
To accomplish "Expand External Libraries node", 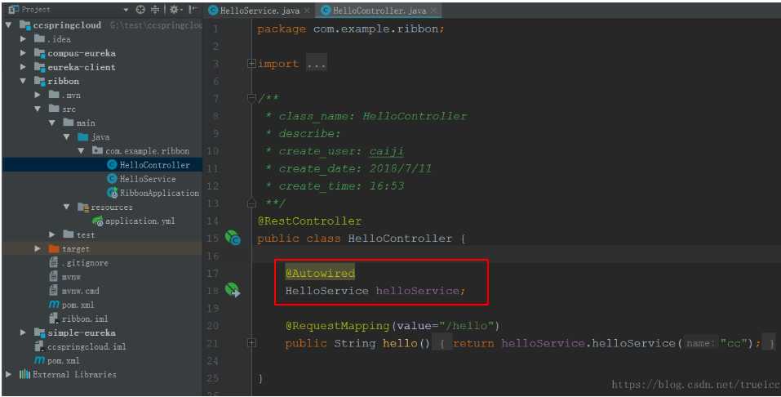I will (x=9, y=374).
